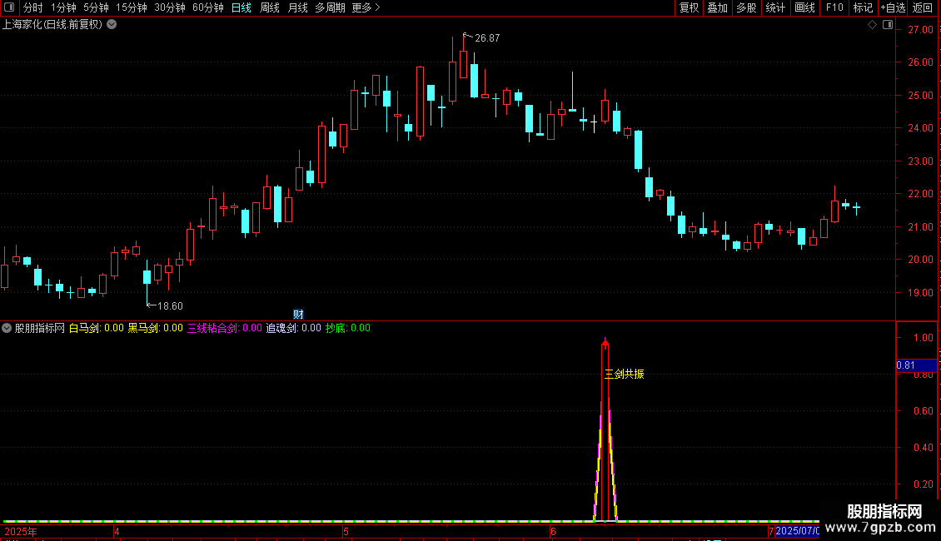Click month 5 on the timeline
The height and width of the screenshot is (541, 941).
point(346,532)
